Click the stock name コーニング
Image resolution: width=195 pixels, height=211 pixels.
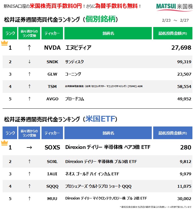73,74
